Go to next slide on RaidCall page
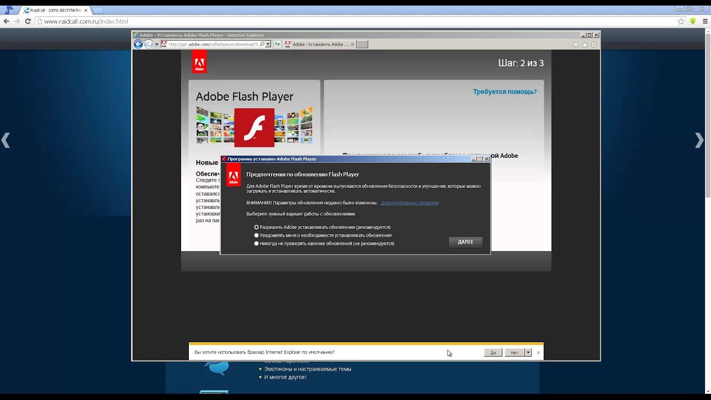711x400 pixels. click(x=699, y=141)
